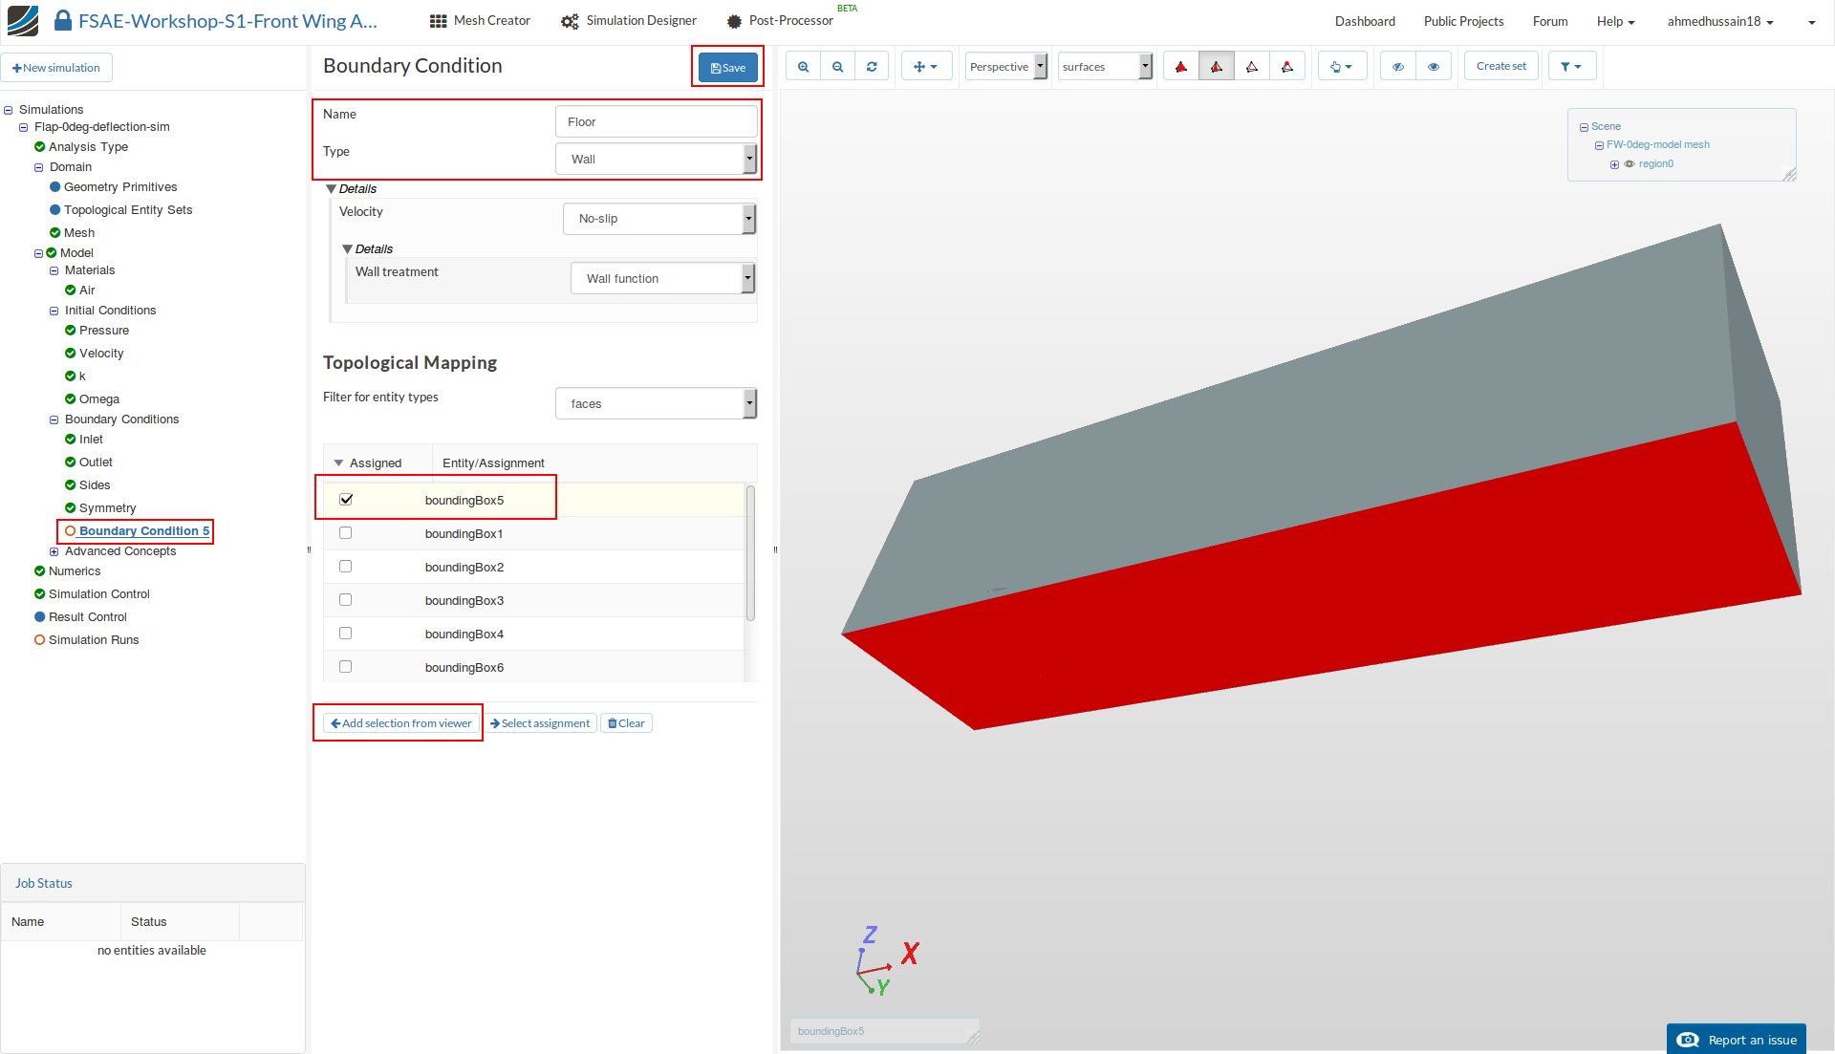Image resolution: width=1835 pixels, height=1054 pixels.
Task: Select solid red surface render mode
Action: point(1181,67)
